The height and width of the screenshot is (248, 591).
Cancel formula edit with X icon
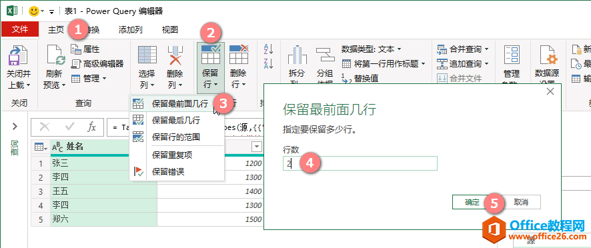coord(45,127)
